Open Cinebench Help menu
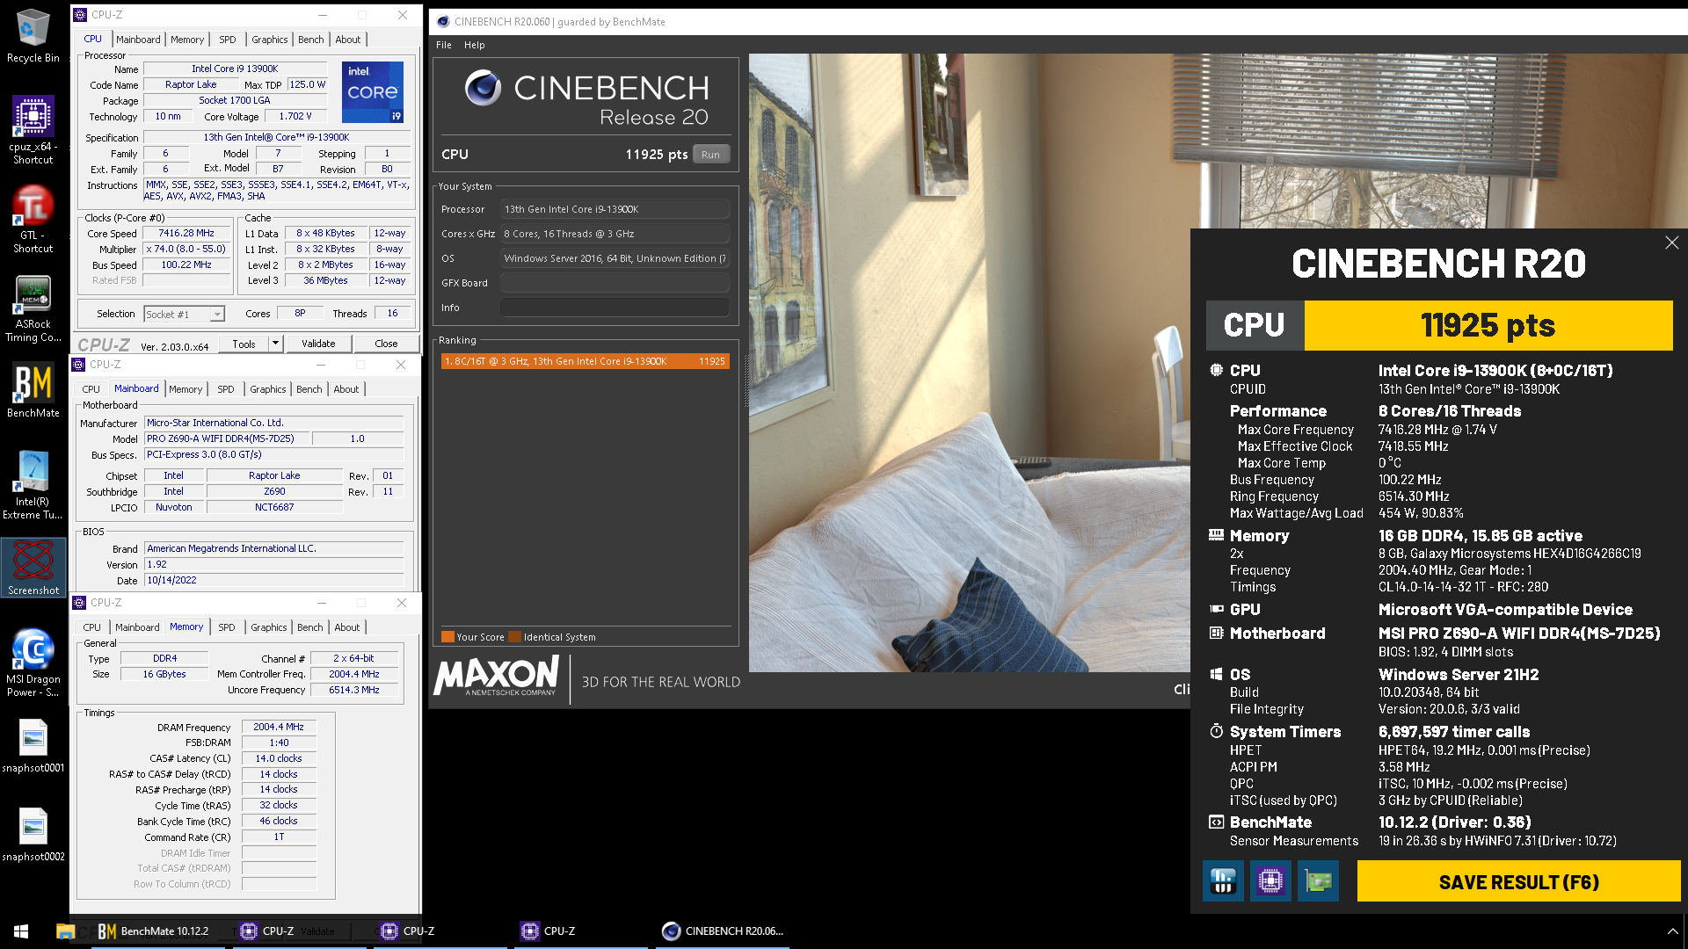 pos(474,45)
